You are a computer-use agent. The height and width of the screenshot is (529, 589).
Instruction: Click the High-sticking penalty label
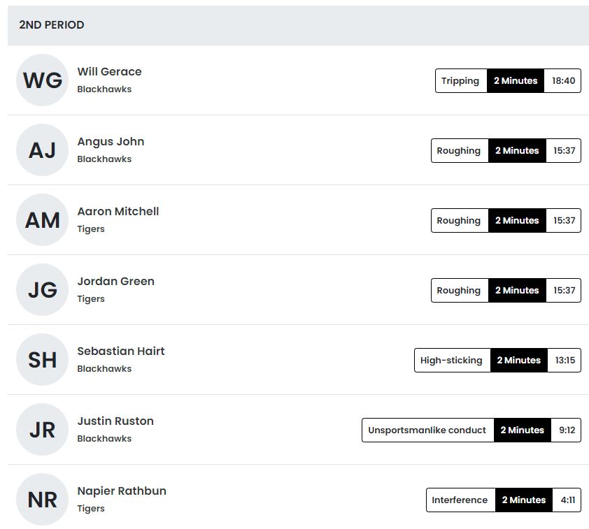[453, 360]
